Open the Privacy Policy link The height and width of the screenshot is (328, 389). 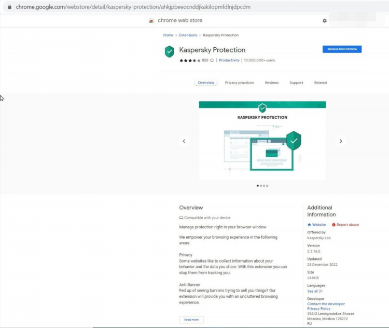coord(319,309)
